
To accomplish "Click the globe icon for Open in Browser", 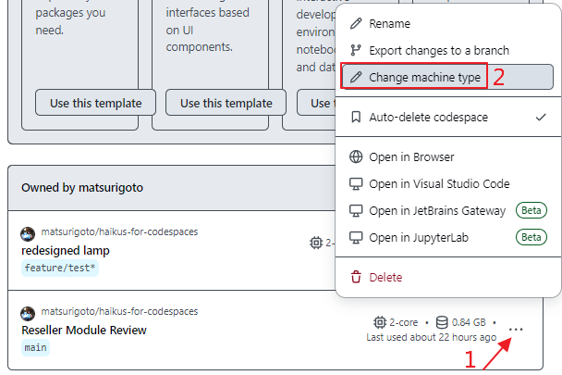I will tap(356, 157).
